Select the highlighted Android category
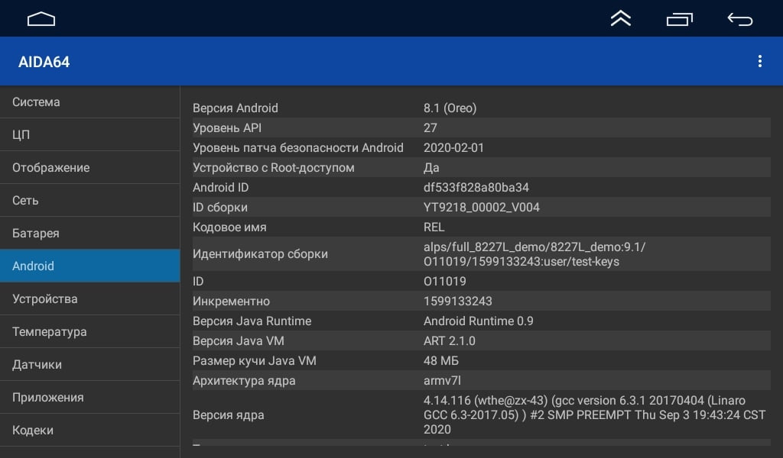 (89, 266)
